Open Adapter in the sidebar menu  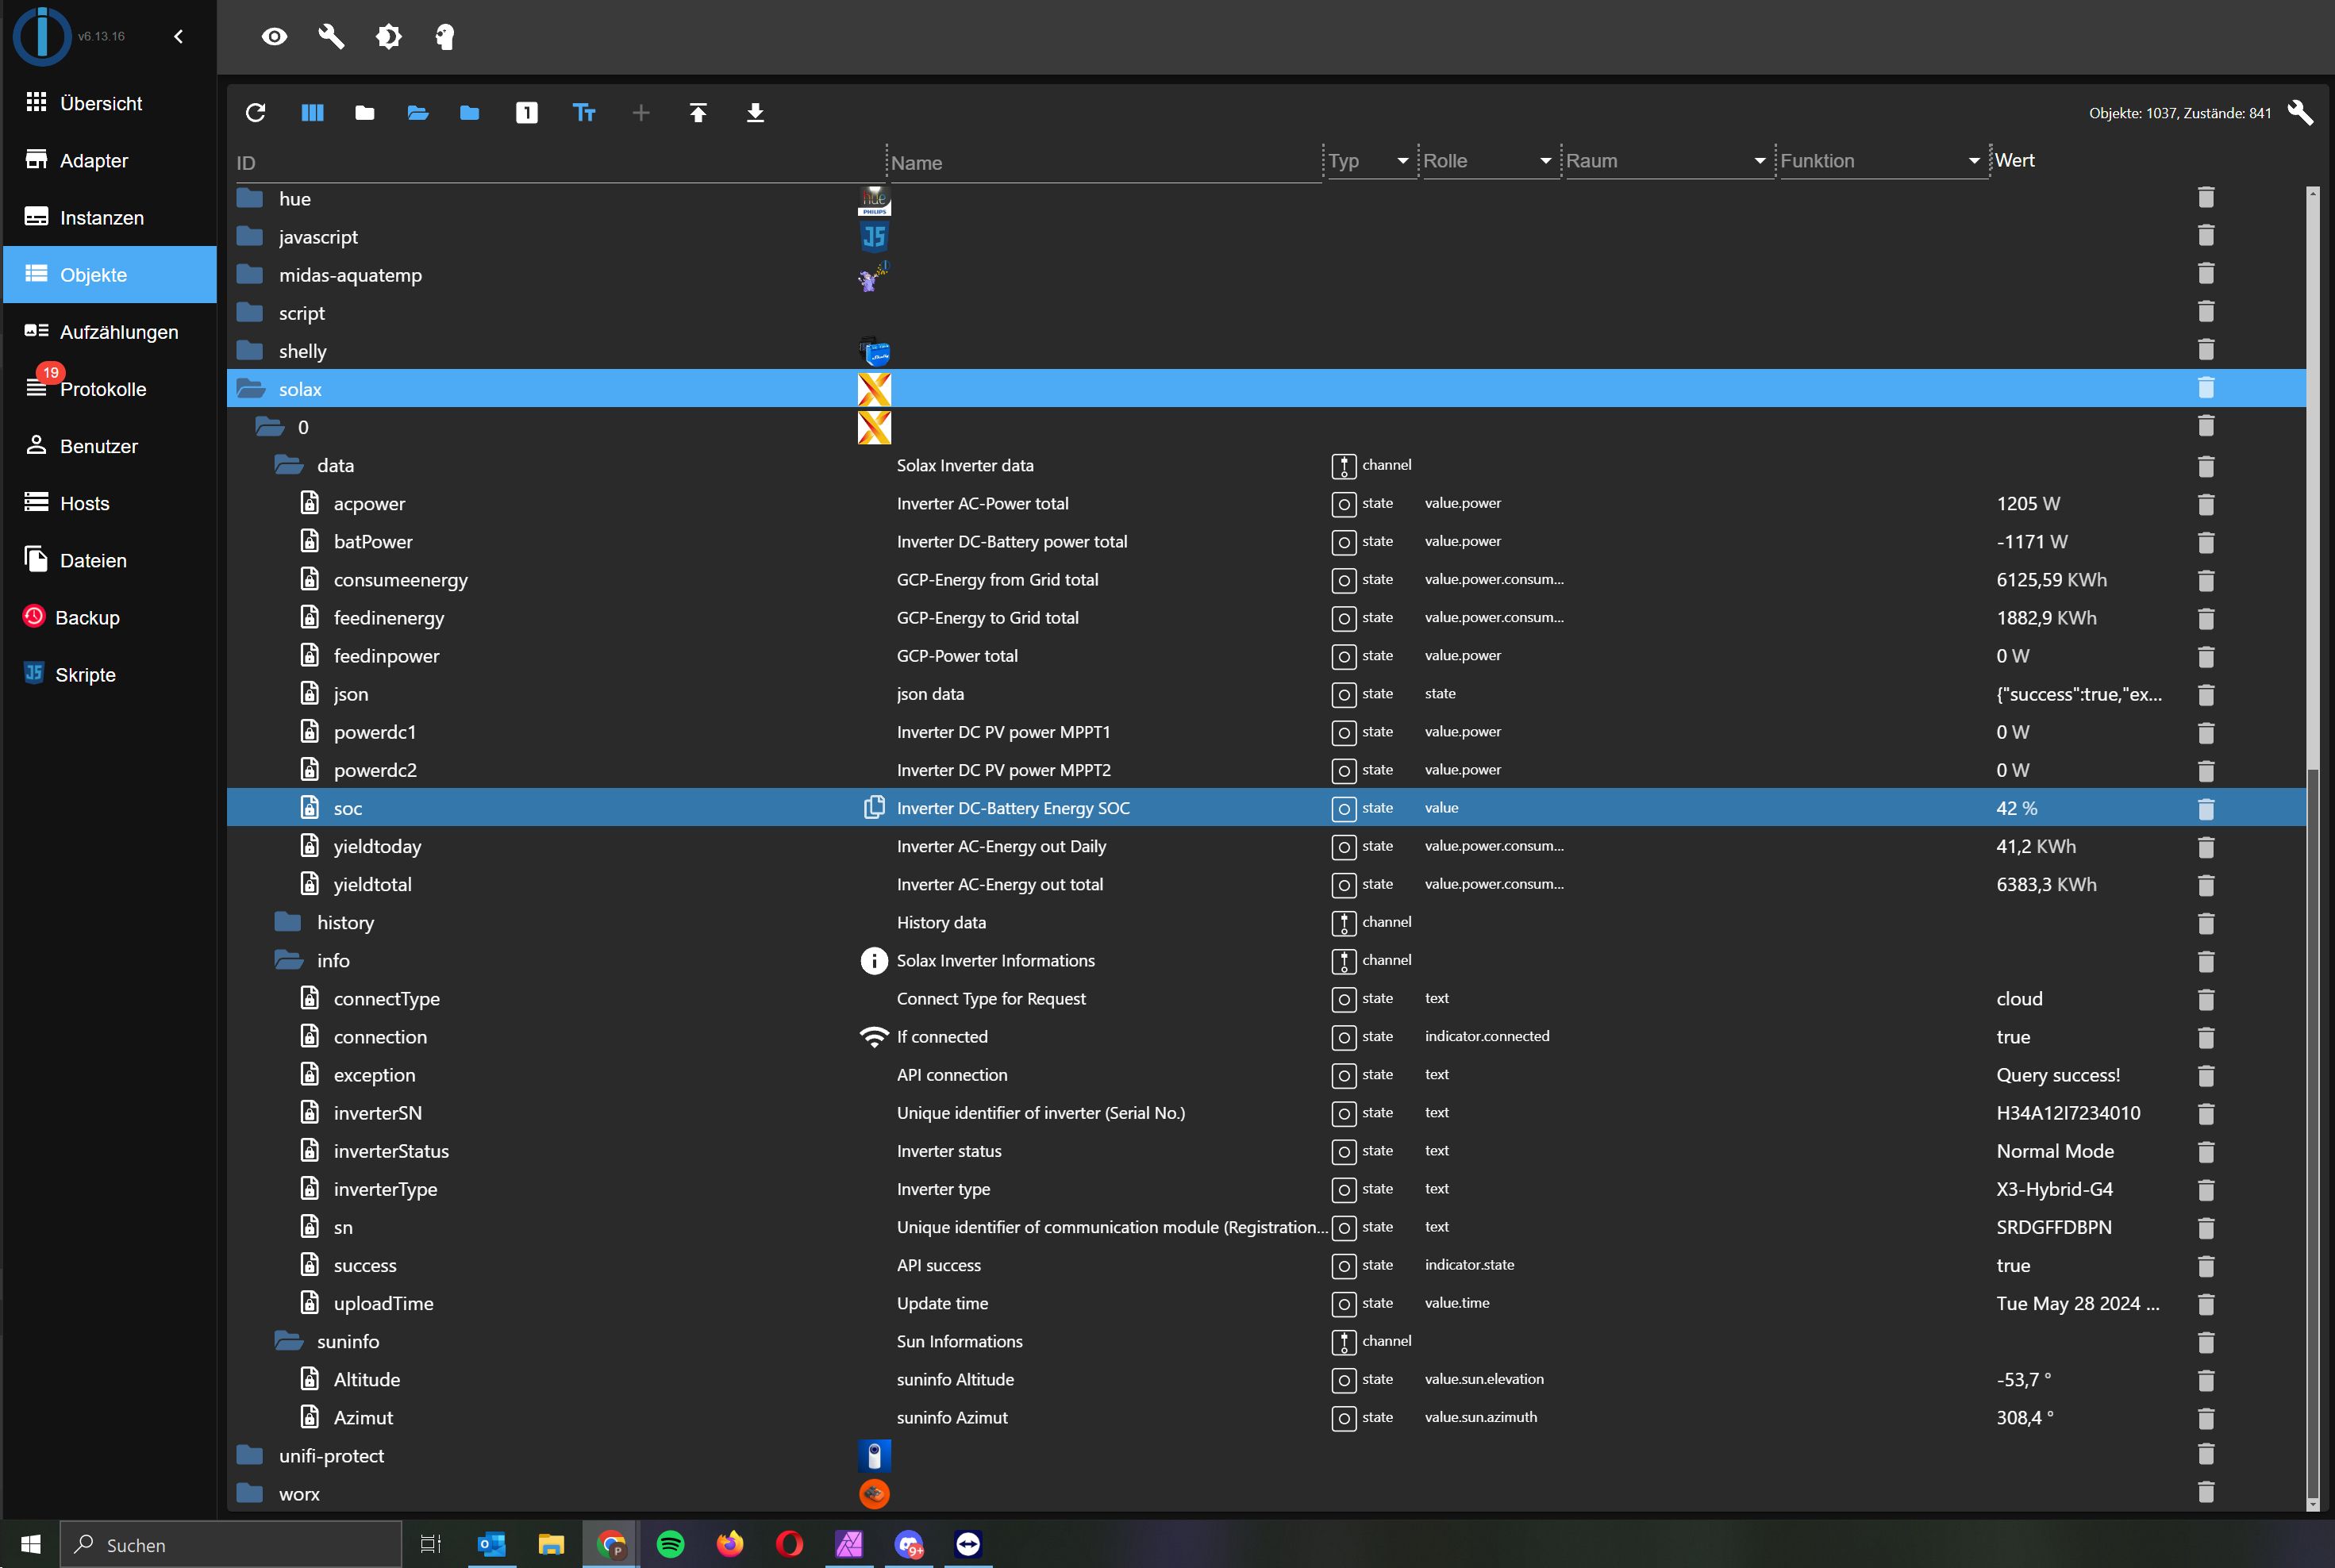[93, 161]
